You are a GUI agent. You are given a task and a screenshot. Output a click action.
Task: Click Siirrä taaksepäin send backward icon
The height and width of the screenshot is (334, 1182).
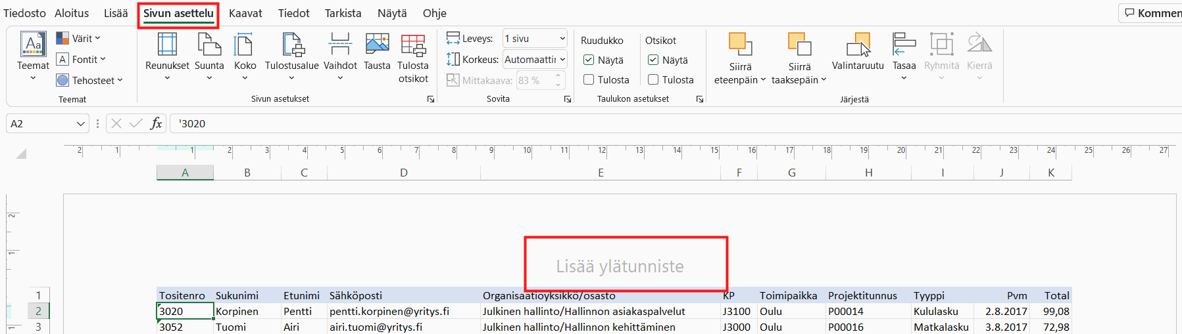pos(799,45)
